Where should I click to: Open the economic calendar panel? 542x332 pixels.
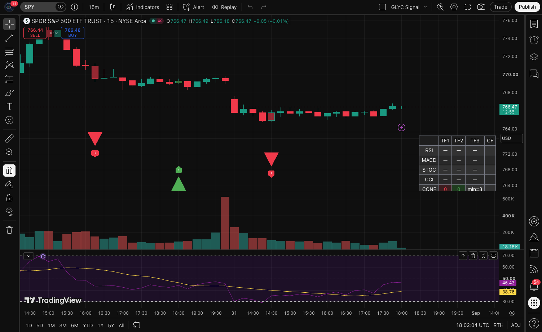[x=534, y=253]
